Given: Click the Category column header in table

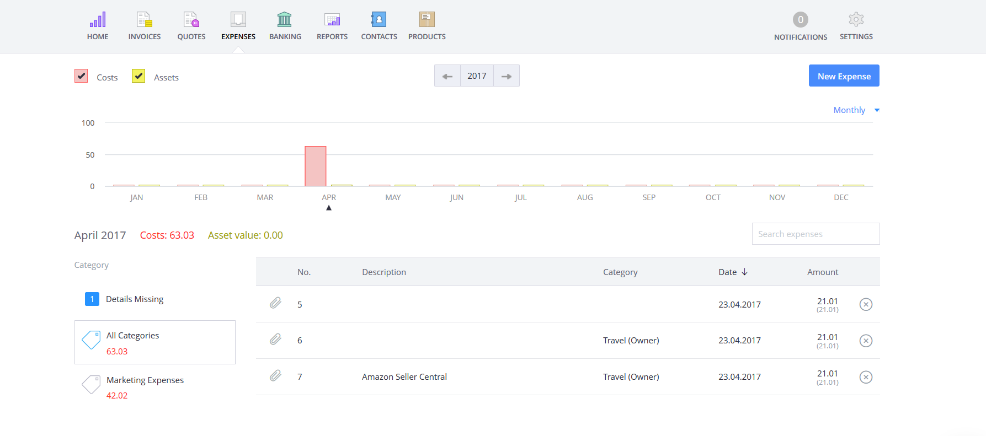Looking at the screenshot, I should click(620, 272).
